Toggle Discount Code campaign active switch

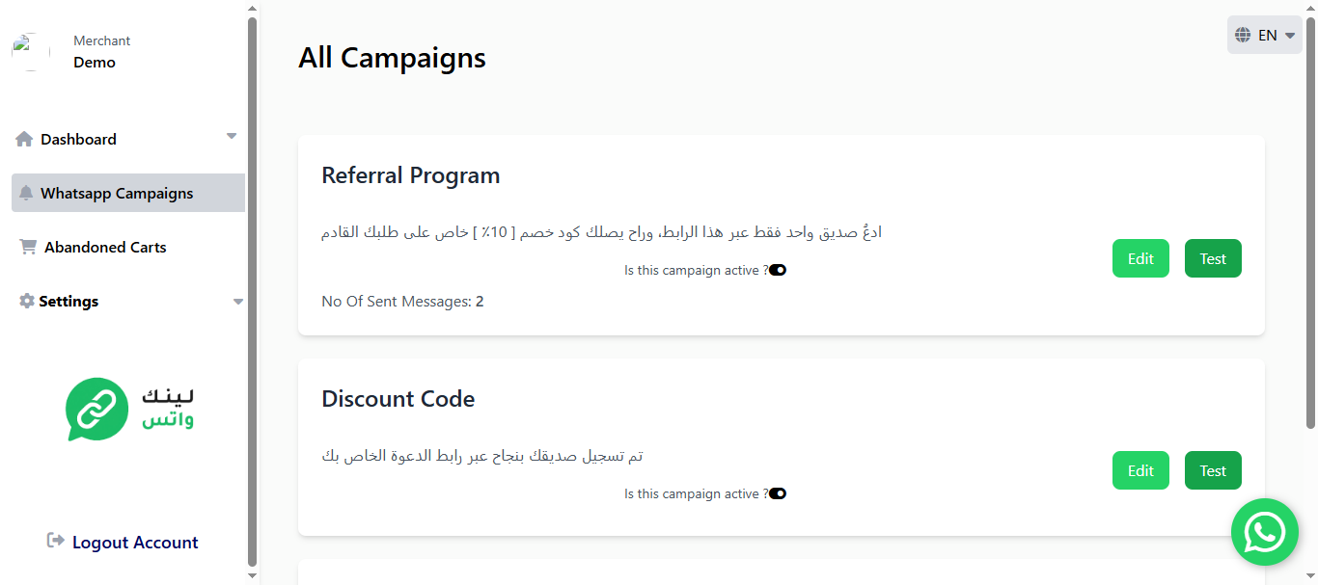778,493
